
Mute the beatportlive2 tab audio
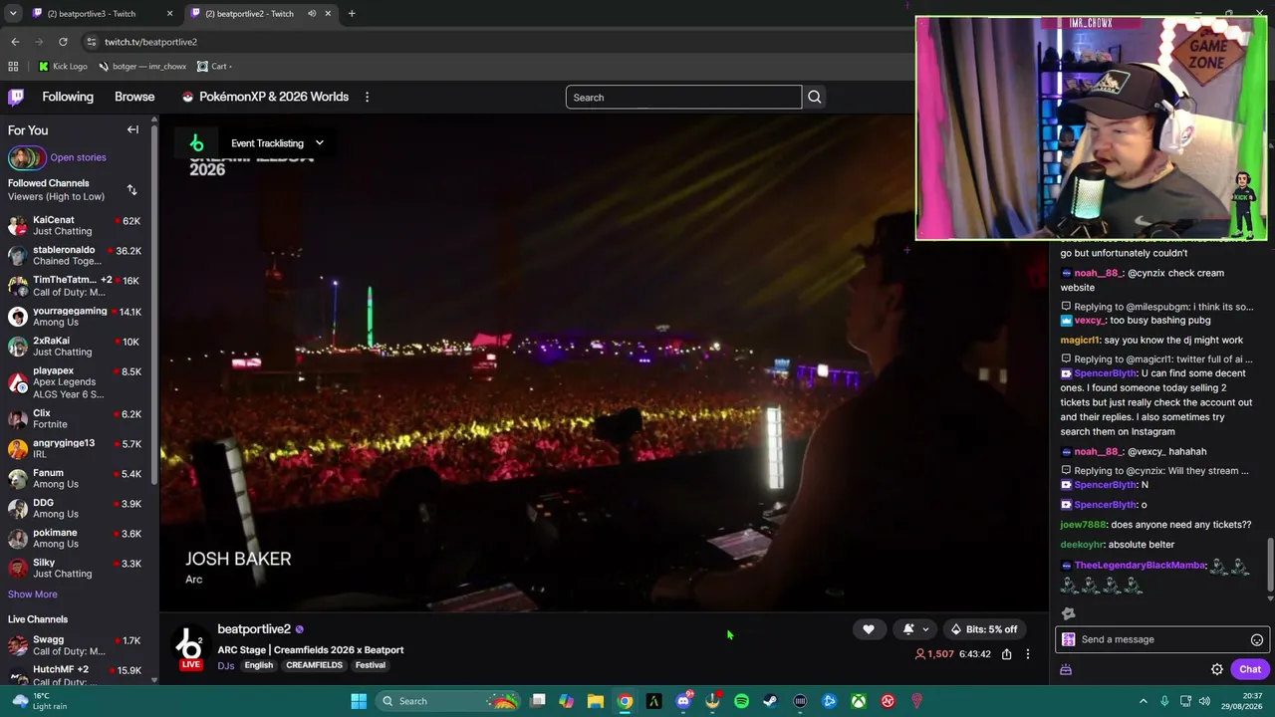[312, 14]
